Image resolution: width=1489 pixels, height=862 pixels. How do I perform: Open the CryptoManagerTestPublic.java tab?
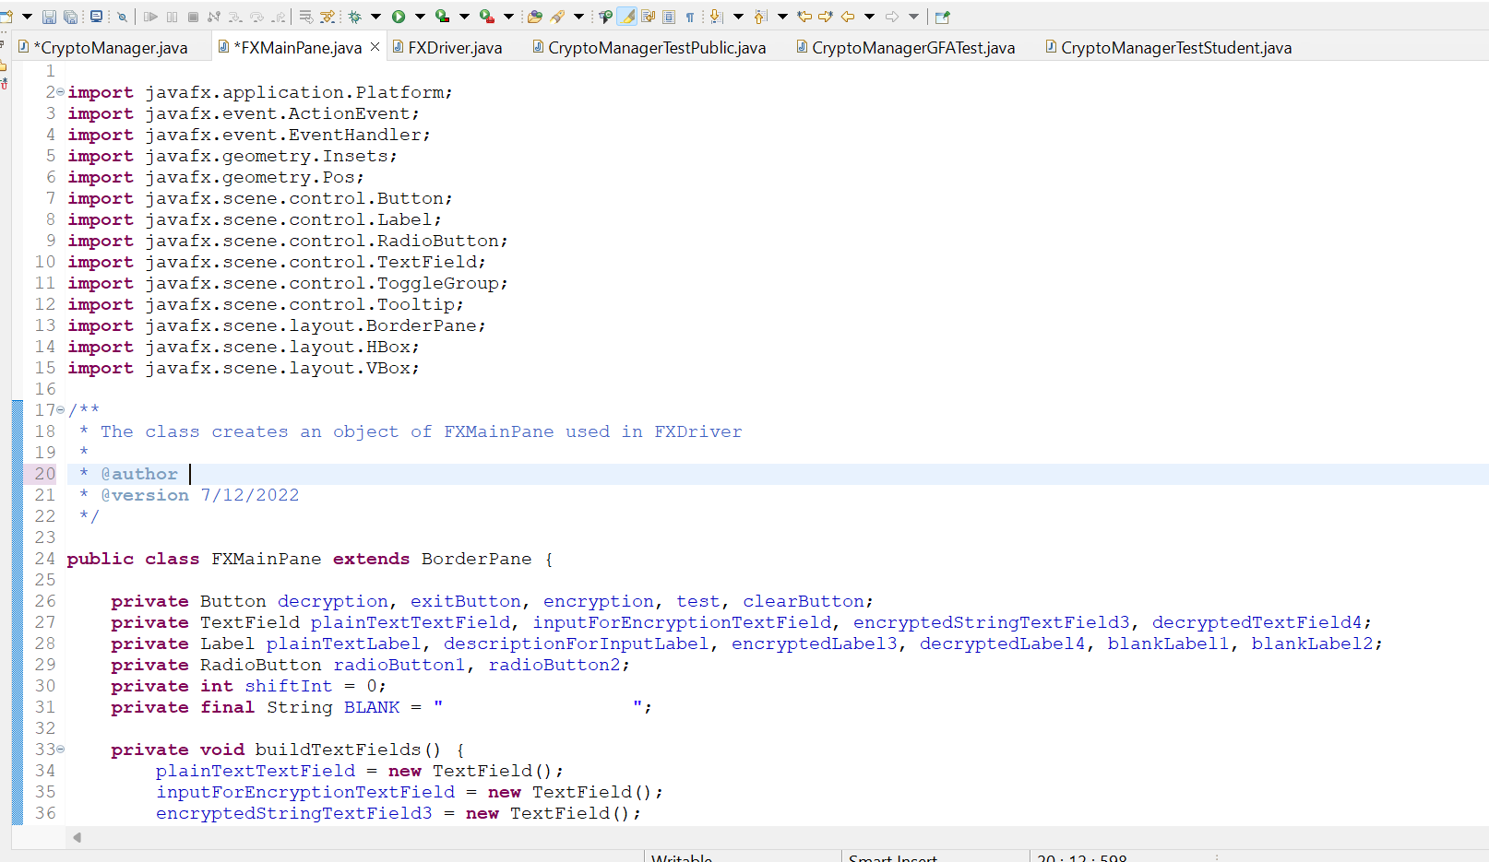click(649, 48)
